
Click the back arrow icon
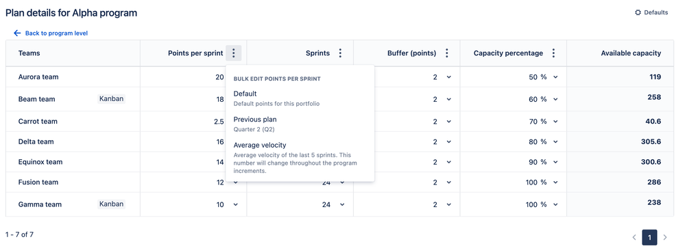click(x=17, y=33)
